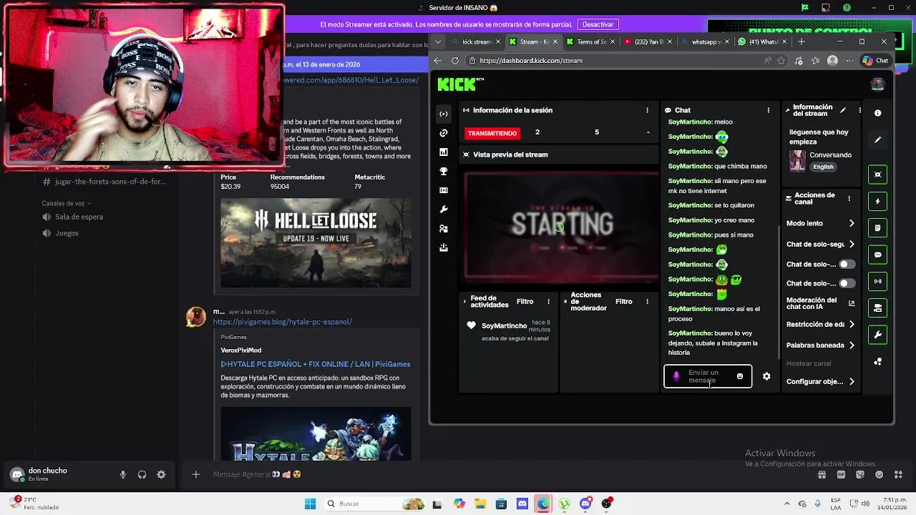Open chat settings gear next to message box
916x515 pixels.
point(766,376)
